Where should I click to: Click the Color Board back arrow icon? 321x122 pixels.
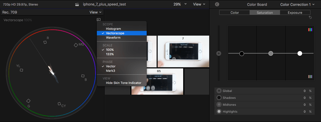pyautogui.click(x=217, y=4)
